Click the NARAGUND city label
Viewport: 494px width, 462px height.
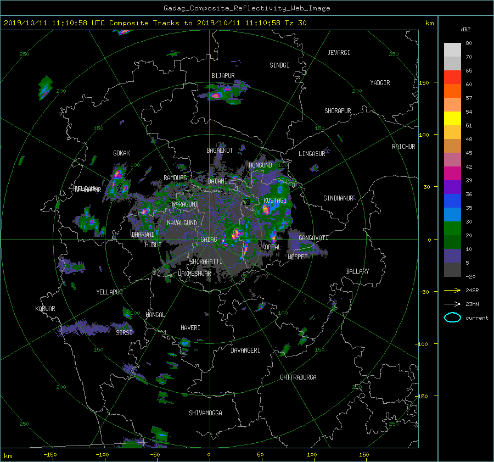[186, 204]
